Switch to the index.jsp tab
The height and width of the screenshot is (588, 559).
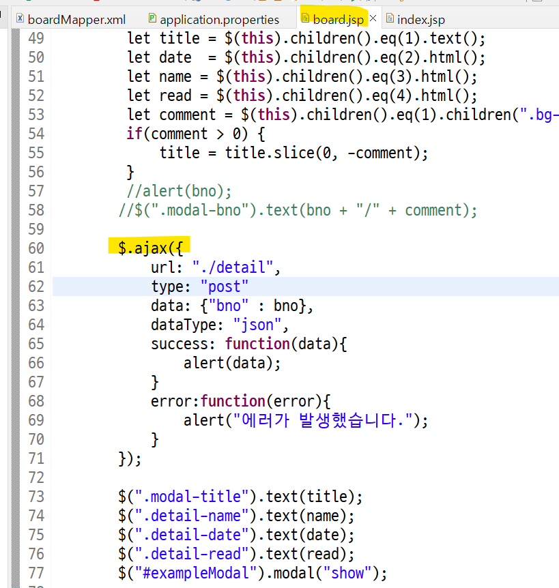click(x=421, y=19)
